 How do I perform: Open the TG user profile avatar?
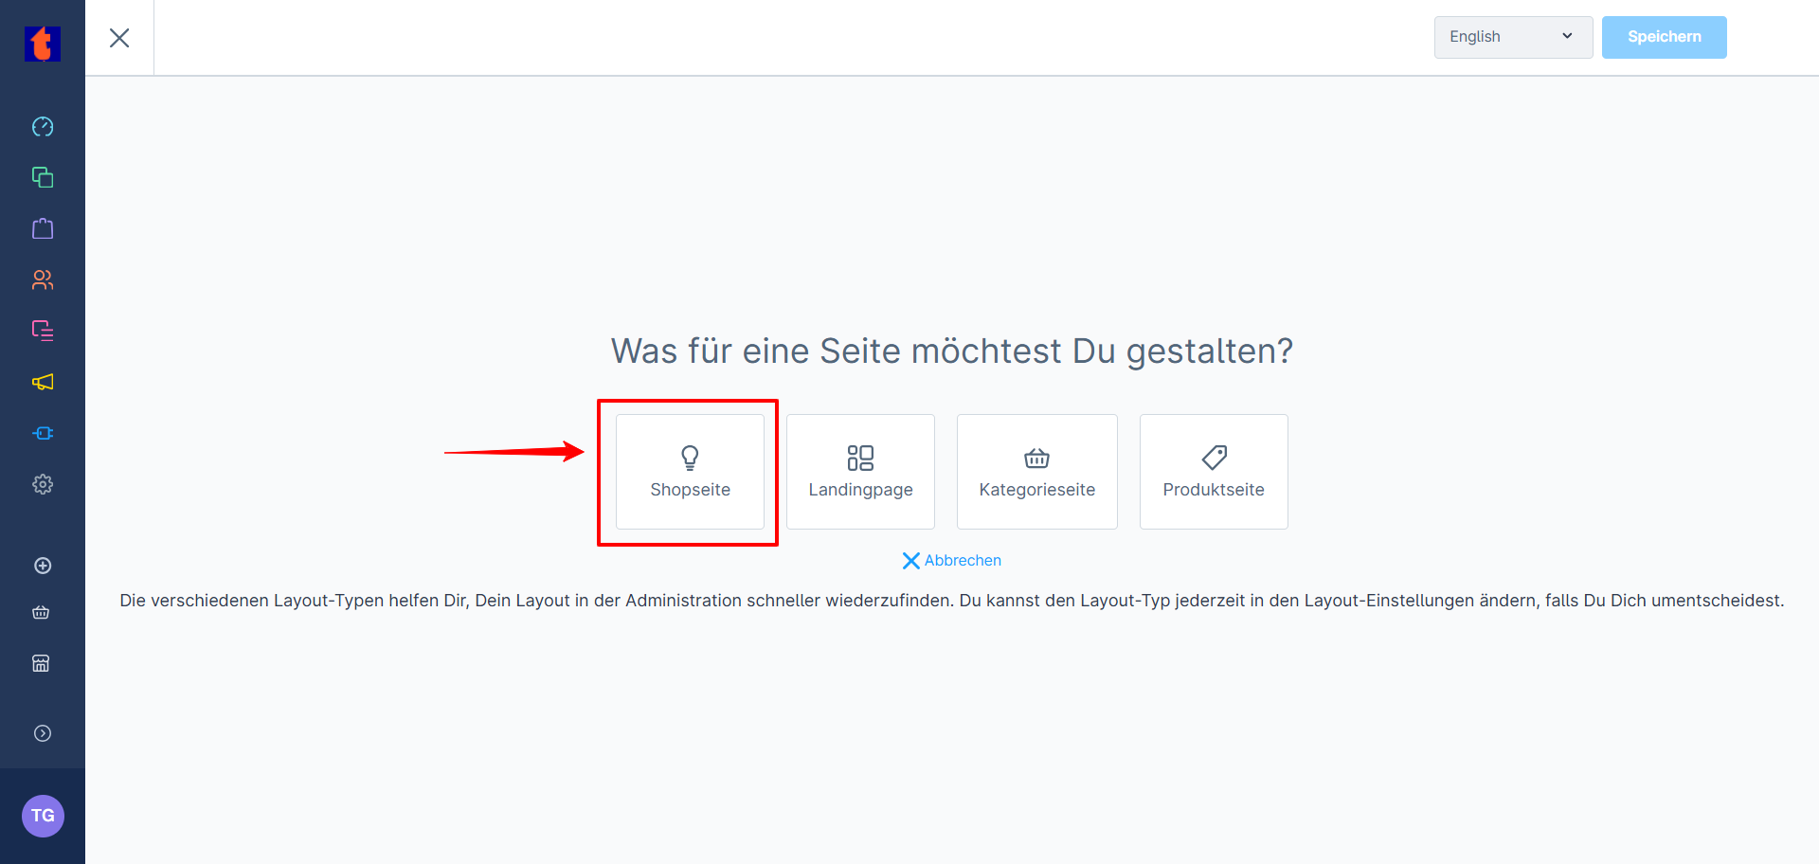pyautogui.click(x=43, y=816)
